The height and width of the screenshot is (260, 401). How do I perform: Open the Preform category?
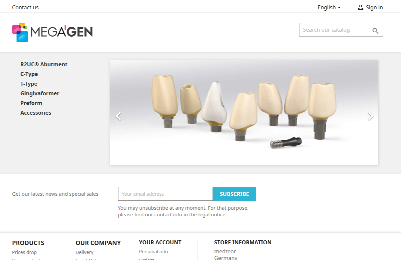(31, 103)
